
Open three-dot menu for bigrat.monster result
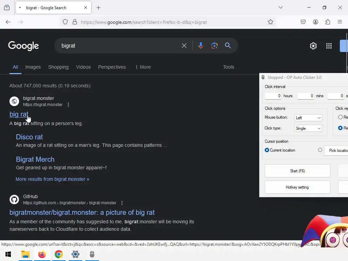click(68, 105)
